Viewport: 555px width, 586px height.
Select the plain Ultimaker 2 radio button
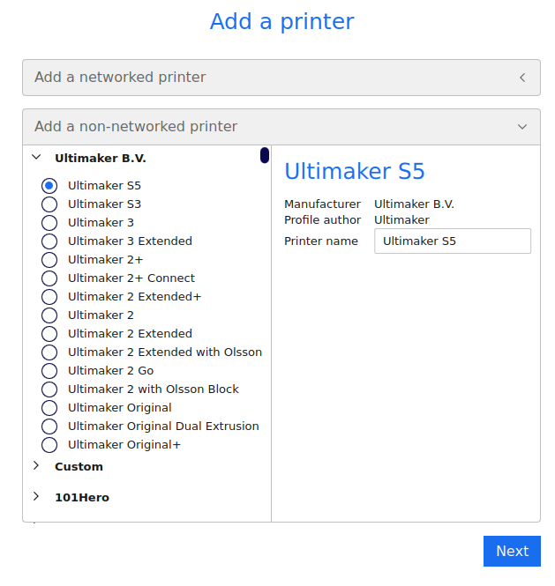(49, 315)
